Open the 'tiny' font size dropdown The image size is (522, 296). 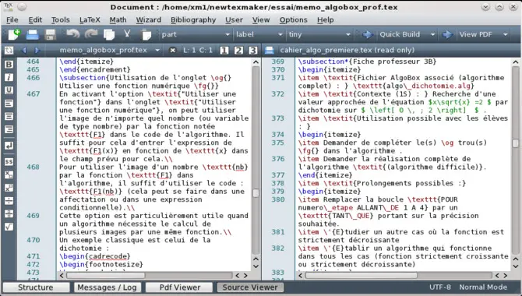pos(319,34)
